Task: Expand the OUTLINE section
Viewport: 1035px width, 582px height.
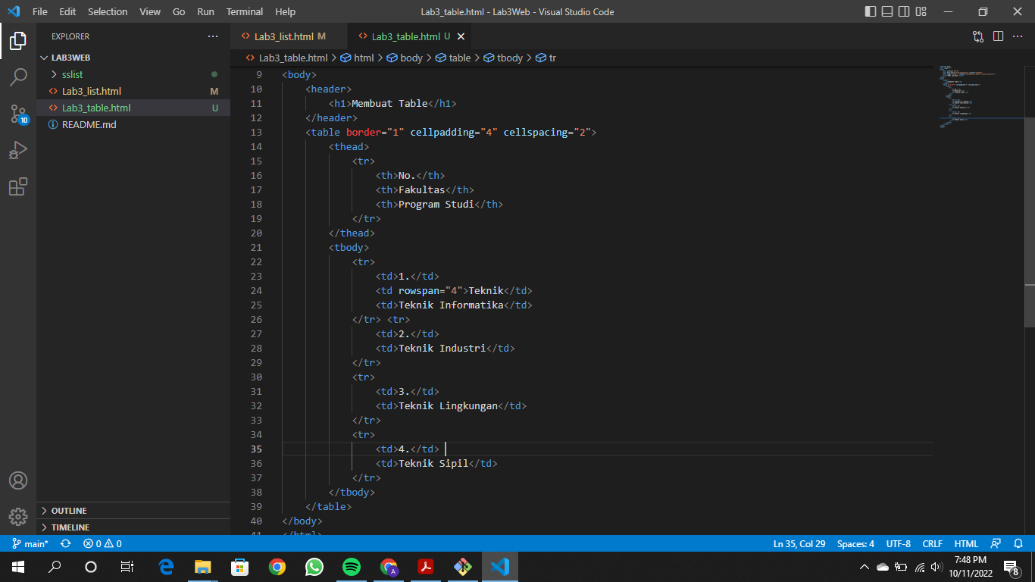Action: pos(133,511)
